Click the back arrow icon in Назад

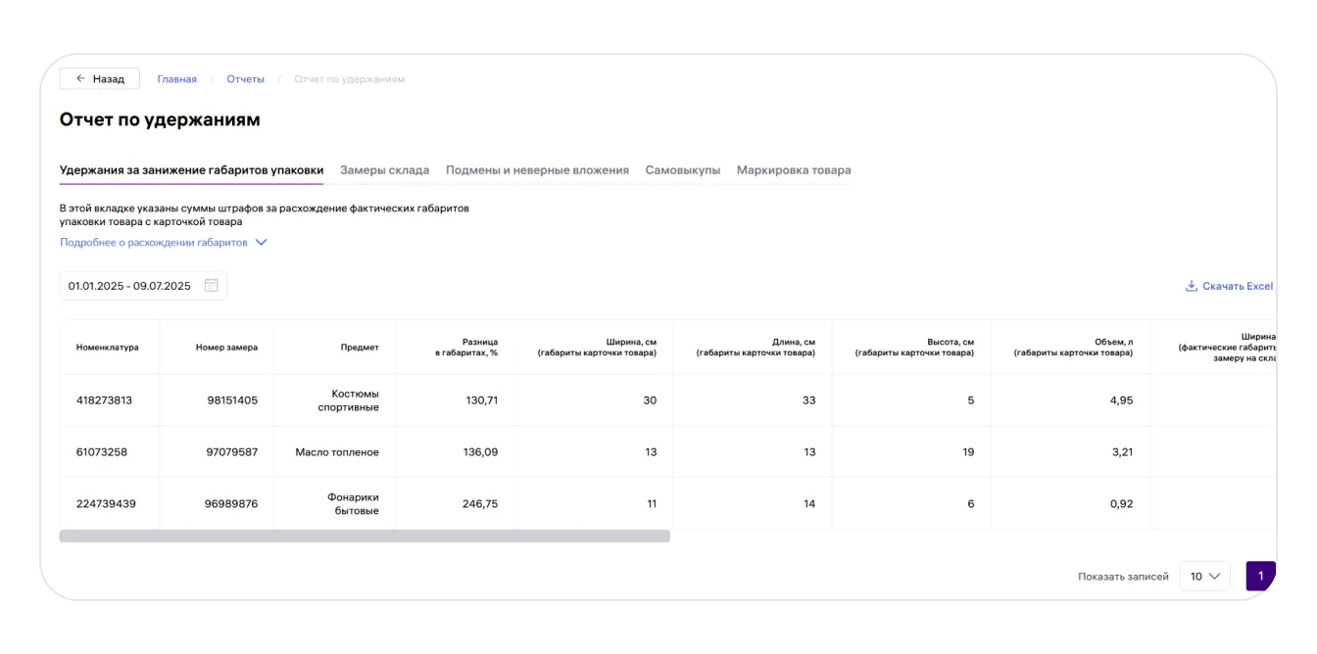(80, 79)
